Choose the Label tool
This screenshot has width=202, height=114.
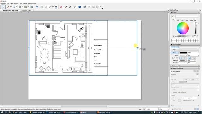pyautogui.click(x=46, y=7)
